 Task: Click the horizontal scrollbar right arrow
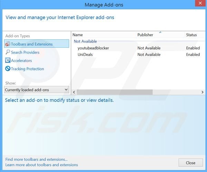[203, 92]
